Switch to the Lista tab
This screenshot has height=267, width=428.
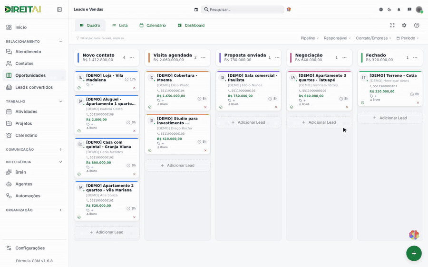[x=120, y=25]
